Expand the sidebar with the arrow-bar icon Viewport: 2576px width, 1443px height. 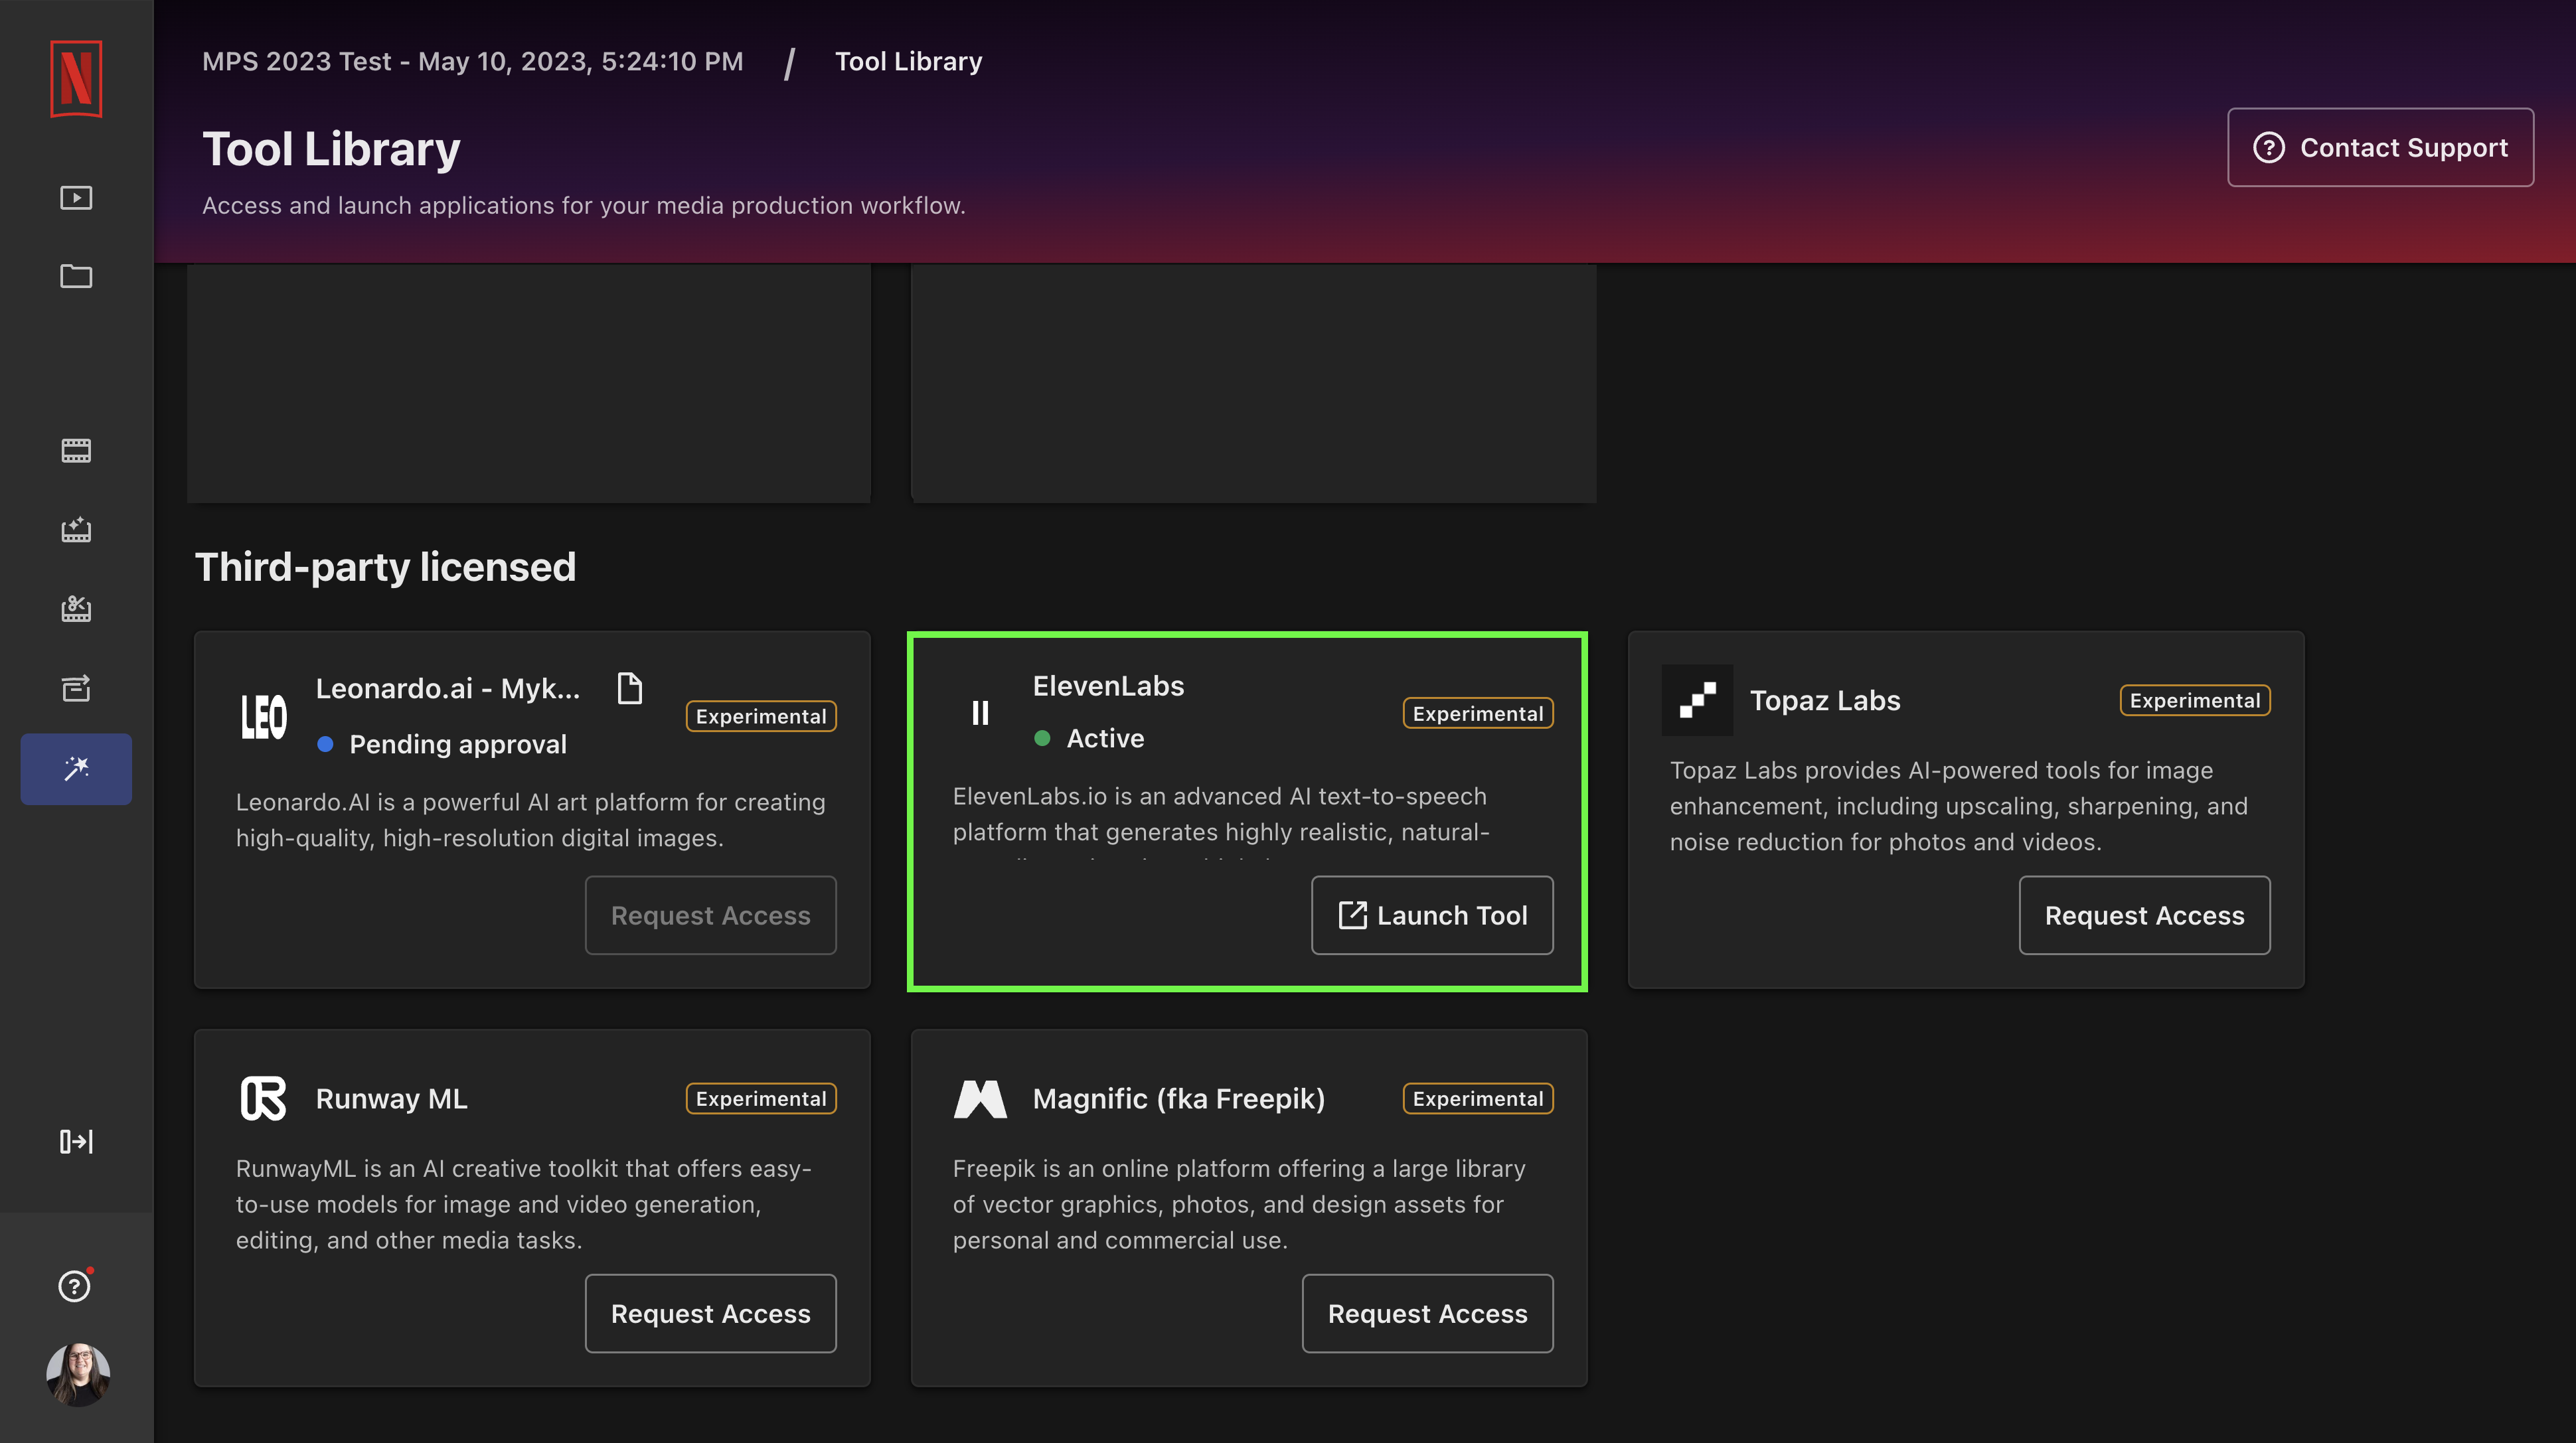pyautogui.click(x=76, y=1142)
